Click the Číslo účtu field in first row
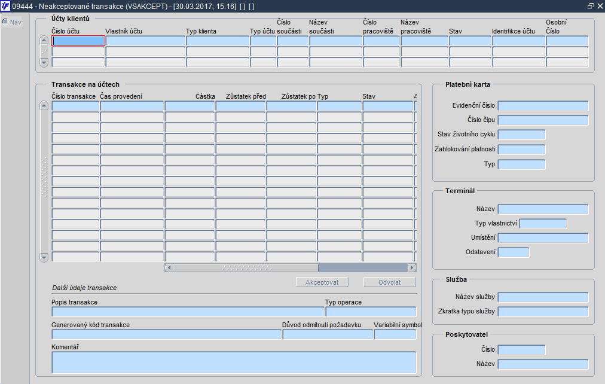 pyautogui.click(x=78, y=41)
